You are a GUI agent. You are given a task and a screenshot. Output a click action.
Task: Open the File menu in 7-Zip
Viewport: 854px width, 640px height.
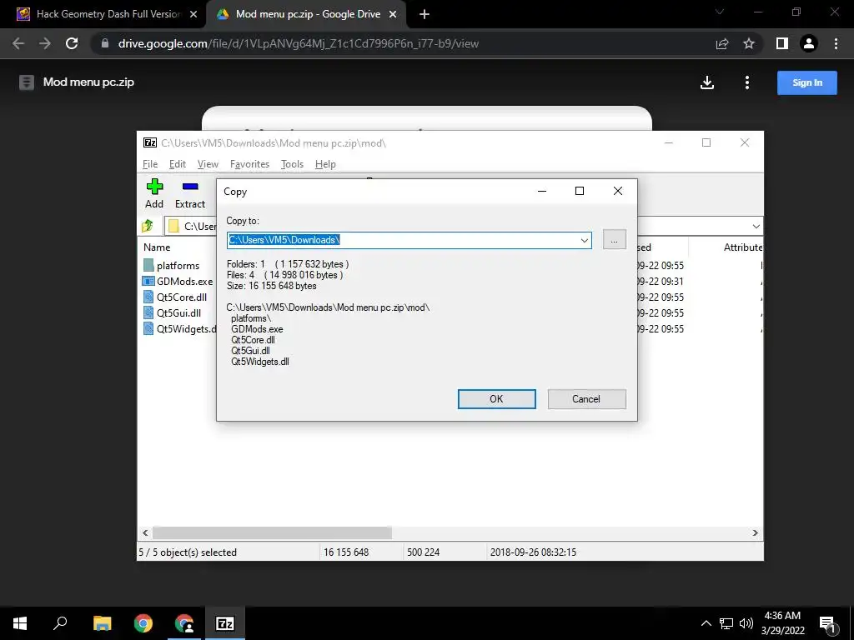[x=150, y=164]
